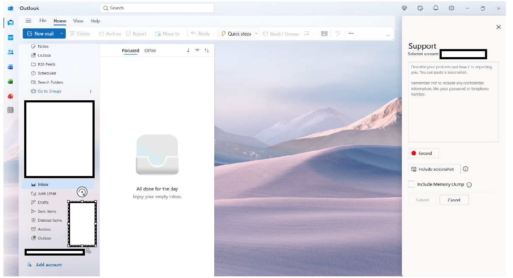Click the Undo arrow icon in toolbar
Screen dimensions: 513x278
tap(338, 34)
